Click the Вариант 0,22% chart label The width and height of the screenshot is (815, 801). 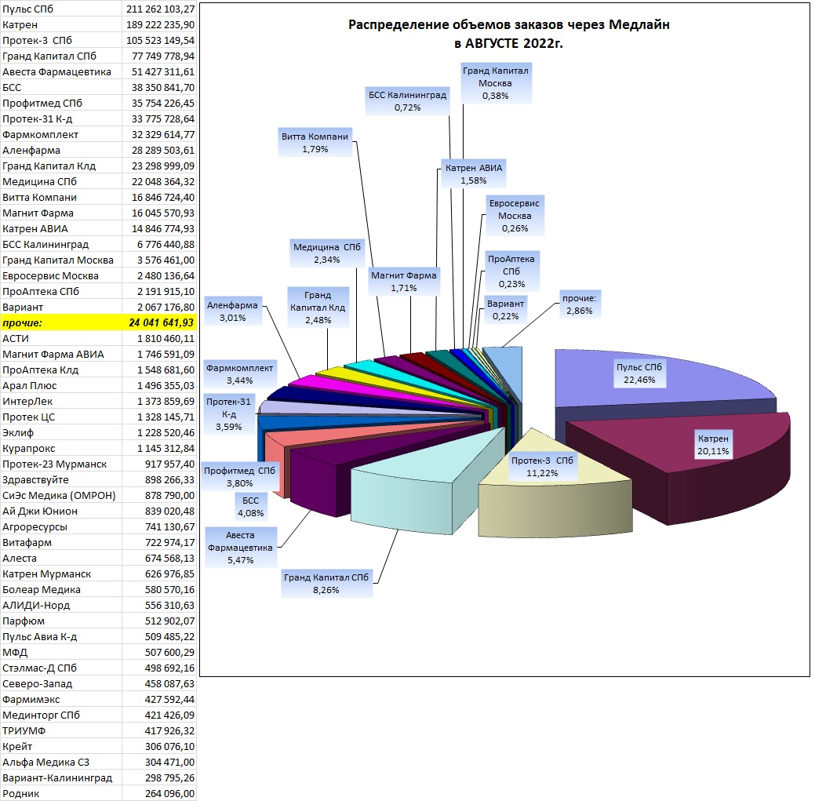(506, 310)
